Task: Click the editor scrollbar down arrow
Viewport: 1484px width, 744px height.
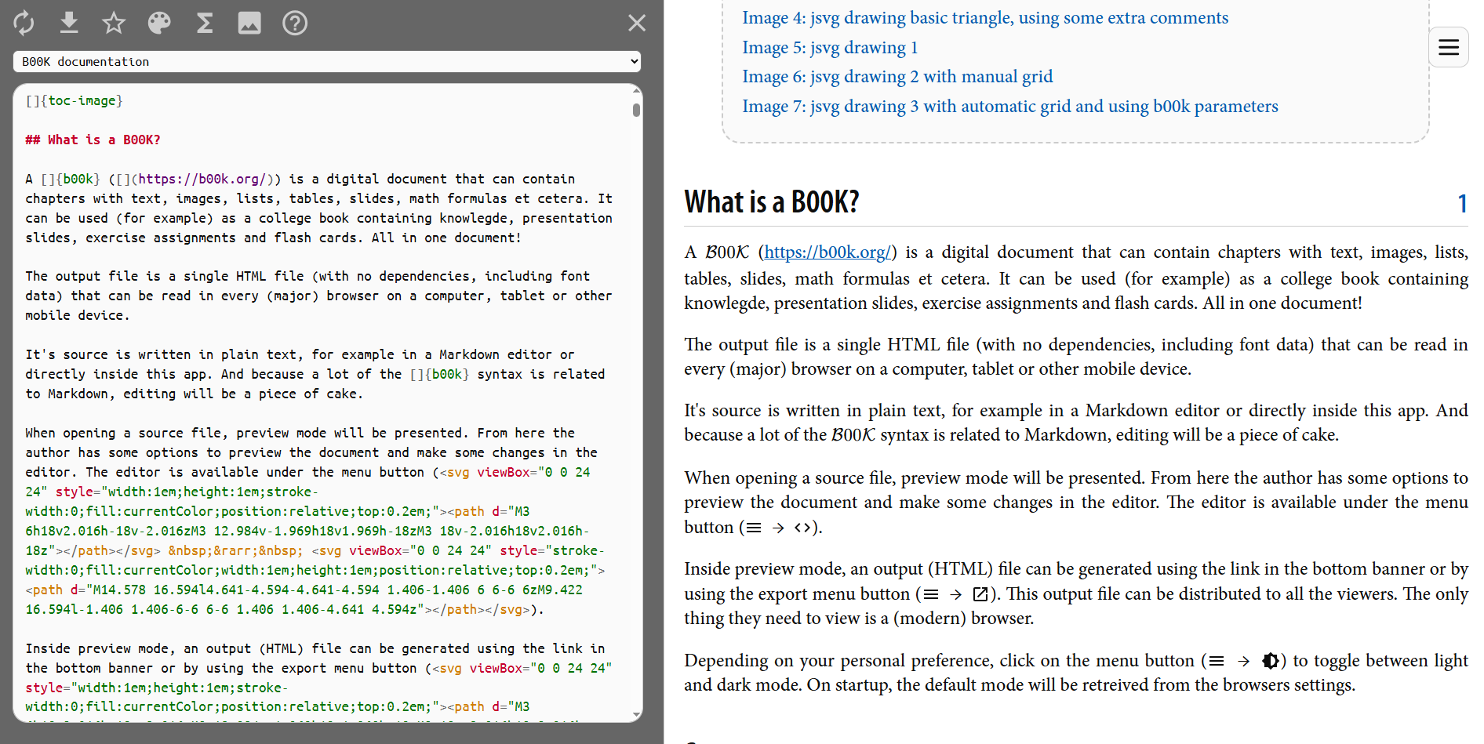Action: point(636,715)
